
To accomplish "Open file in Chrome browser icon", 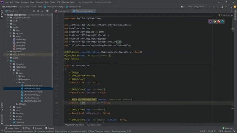I will pyautogui.click(x=214, y=21).
